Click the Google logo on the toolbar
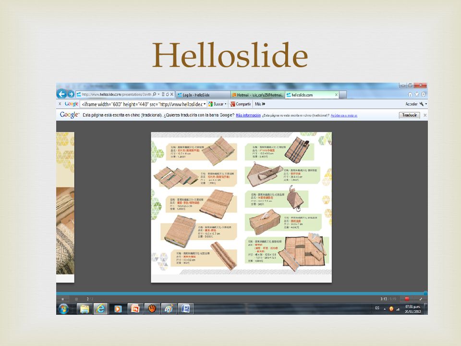 click(72, 104)
